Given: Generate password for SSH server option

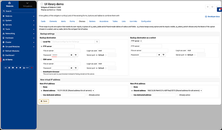Looking at the screenshot, I should pos(76,68).
